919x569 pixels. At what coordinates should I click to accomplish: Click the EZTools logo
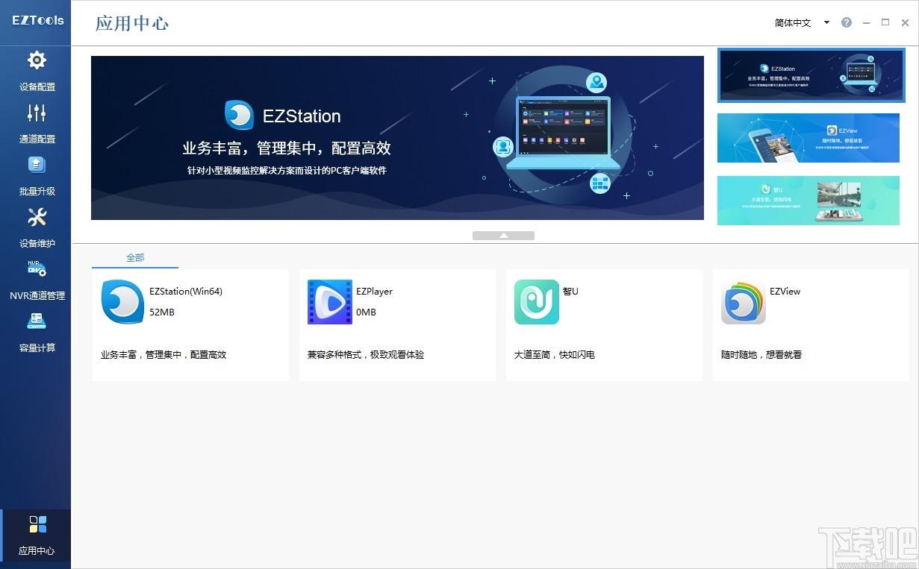[x=37, y=21]
